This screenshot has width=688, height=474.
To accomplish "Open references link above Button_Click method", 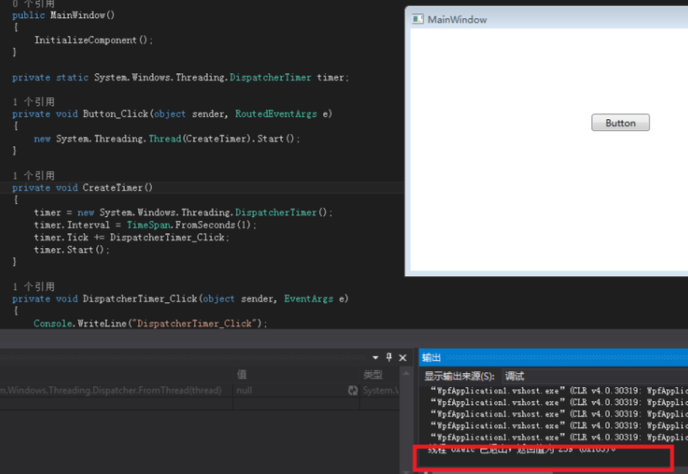I will pos(34,102).
